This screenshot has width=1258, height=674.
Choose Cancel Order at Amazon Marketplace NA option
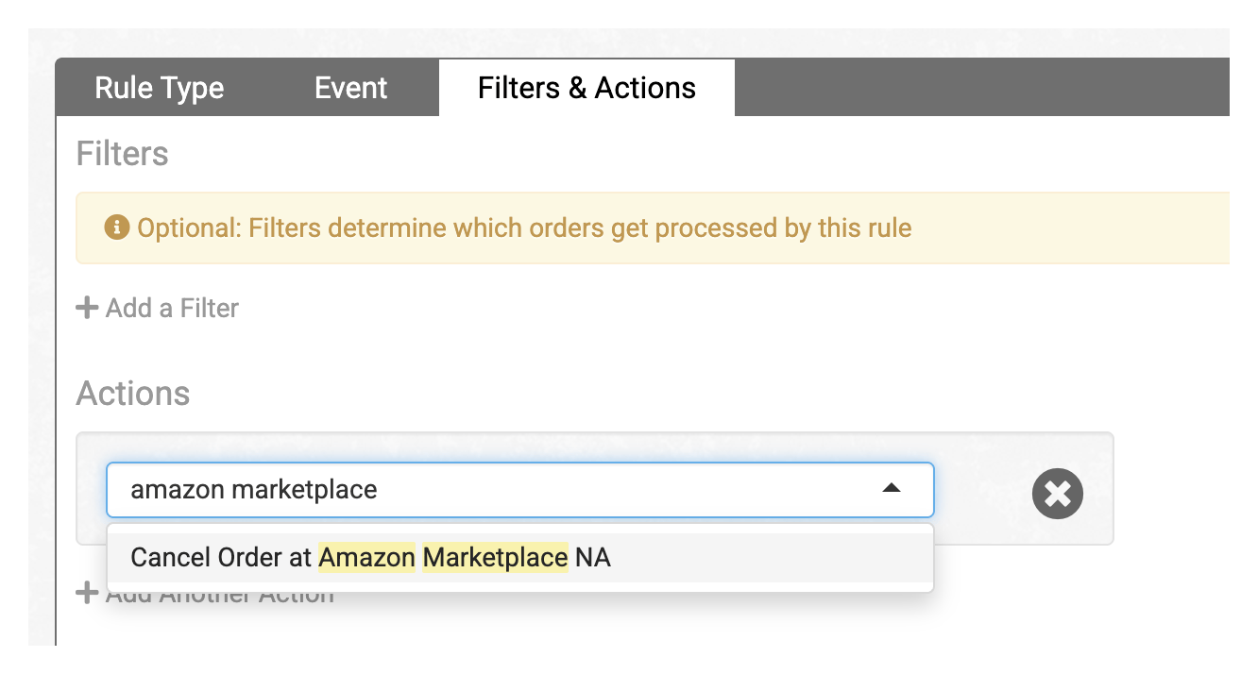pyautogui.click(x=520, y=558)
